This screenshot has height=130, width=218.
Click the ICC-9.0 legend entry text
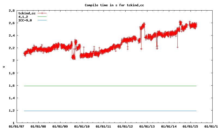[25, 20]
